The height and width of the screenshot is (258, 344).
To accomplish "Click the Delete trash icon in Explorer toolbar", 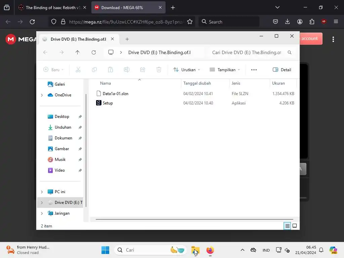I will (x=159, y=70).
